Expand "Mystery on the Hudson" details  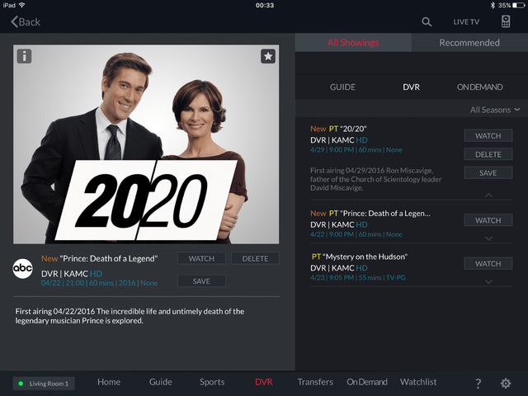coord(488,282)
